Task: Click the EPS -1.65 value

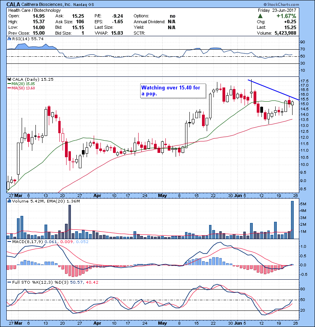Action: [x=117, y=22]
